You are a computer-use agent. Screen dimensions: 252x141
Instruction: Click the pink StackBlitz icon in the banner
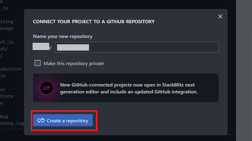(x=46, y=88)
